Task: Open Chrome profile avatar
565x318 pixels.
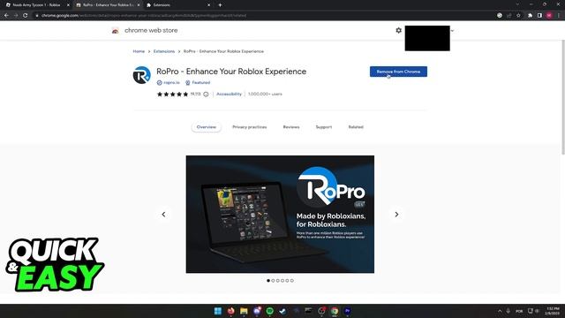Action: [549, 16]
